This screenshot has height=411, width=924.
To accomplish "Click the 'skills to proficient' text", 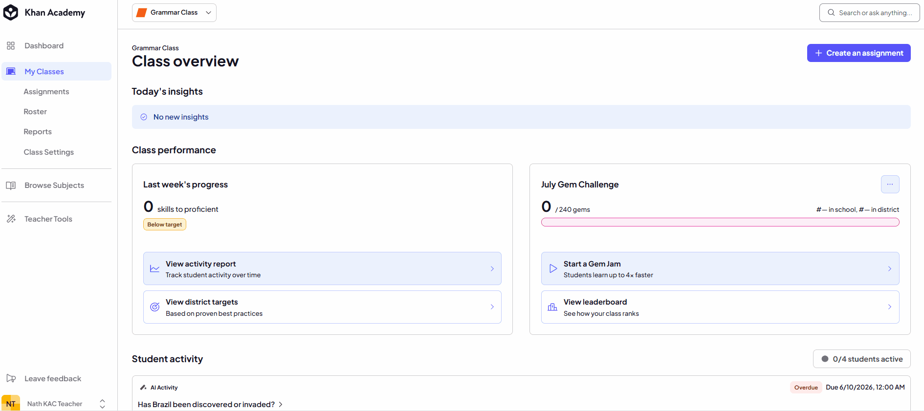I will (188, 209).
